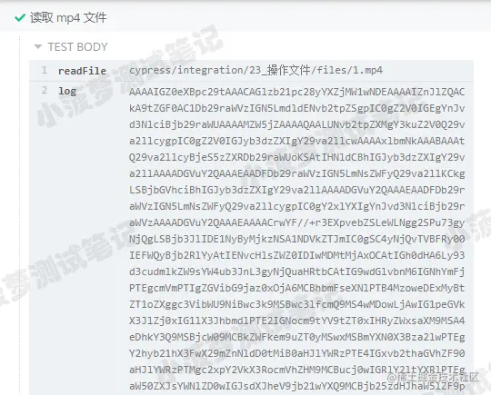This screenshot has width=491, height=395.
Task: Click the log line starting Q29va2llcyBjeS5z
Action: (x=296, y=157)
